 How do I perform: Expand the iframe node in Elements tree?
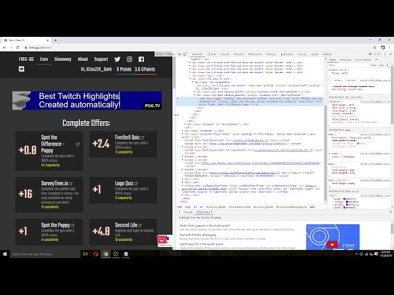point(183,186)
